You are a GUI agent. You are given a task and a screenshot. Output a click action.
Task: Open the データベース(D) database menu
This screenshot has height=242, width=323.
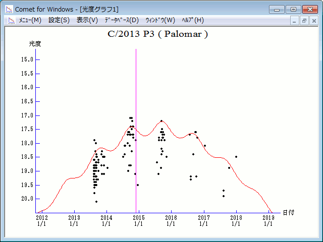(x=121, y=20)
